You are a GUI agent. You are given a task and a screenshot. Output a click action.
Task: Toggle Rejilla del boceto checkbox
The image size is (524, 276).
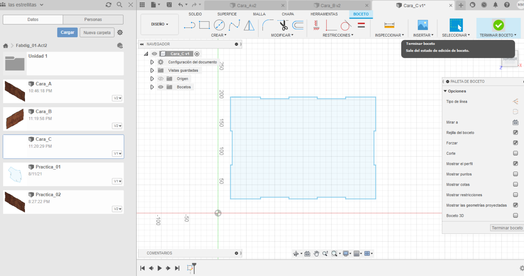pyautogui.click(x=515, y=132)
